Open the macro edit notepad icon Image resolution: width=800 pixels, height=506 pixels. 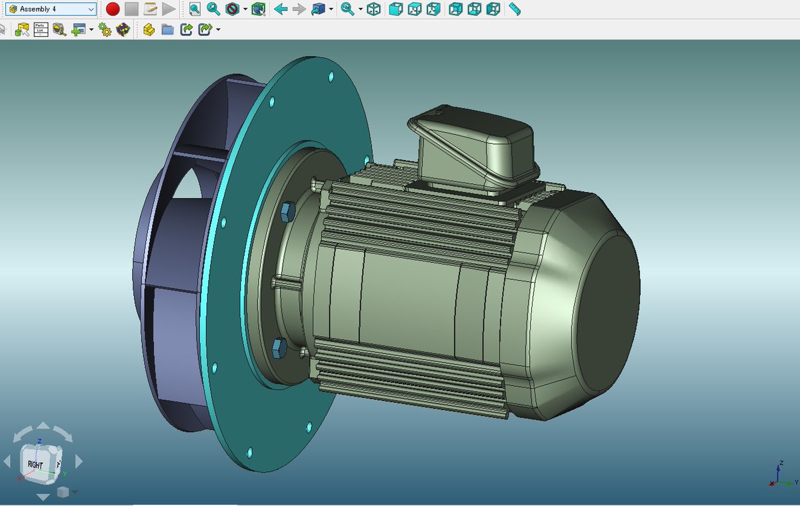150,9
